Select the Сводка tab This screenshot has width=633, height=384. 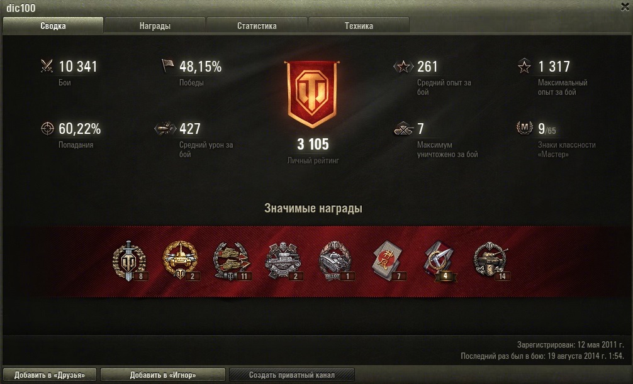(53, 25)
